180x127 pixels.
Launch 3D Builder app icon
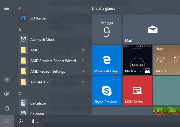23,18
